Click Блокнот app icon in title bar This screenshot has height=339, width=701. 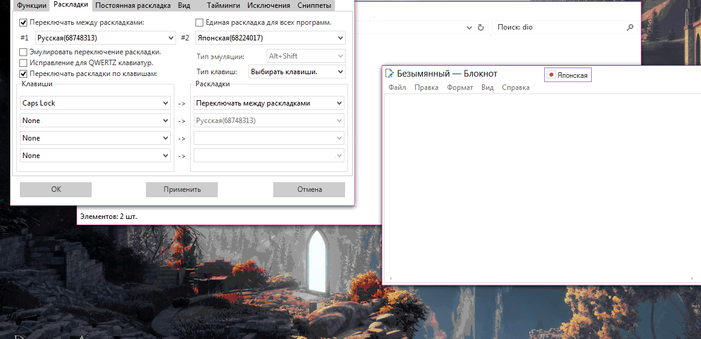tap(389, 74)
